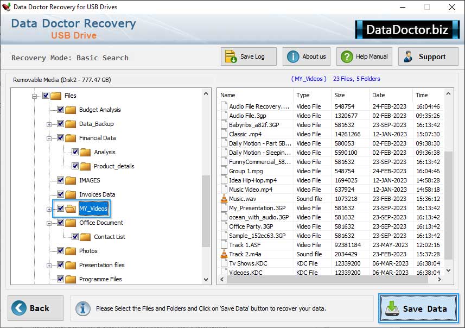
Task: Click the file list vertical scrollbar thumb
Action: [x=448, y=205]
